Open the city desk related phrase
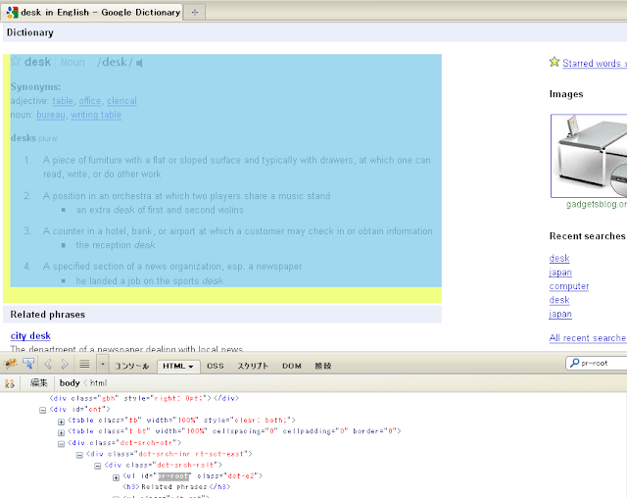The height and width of the screenshot is (498, 627). 30,336
